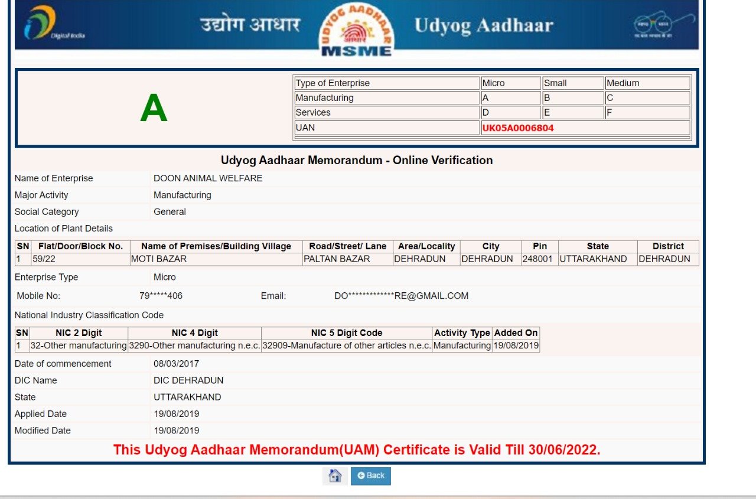Click the red certificate validity notice

click(x=356, y=450)
